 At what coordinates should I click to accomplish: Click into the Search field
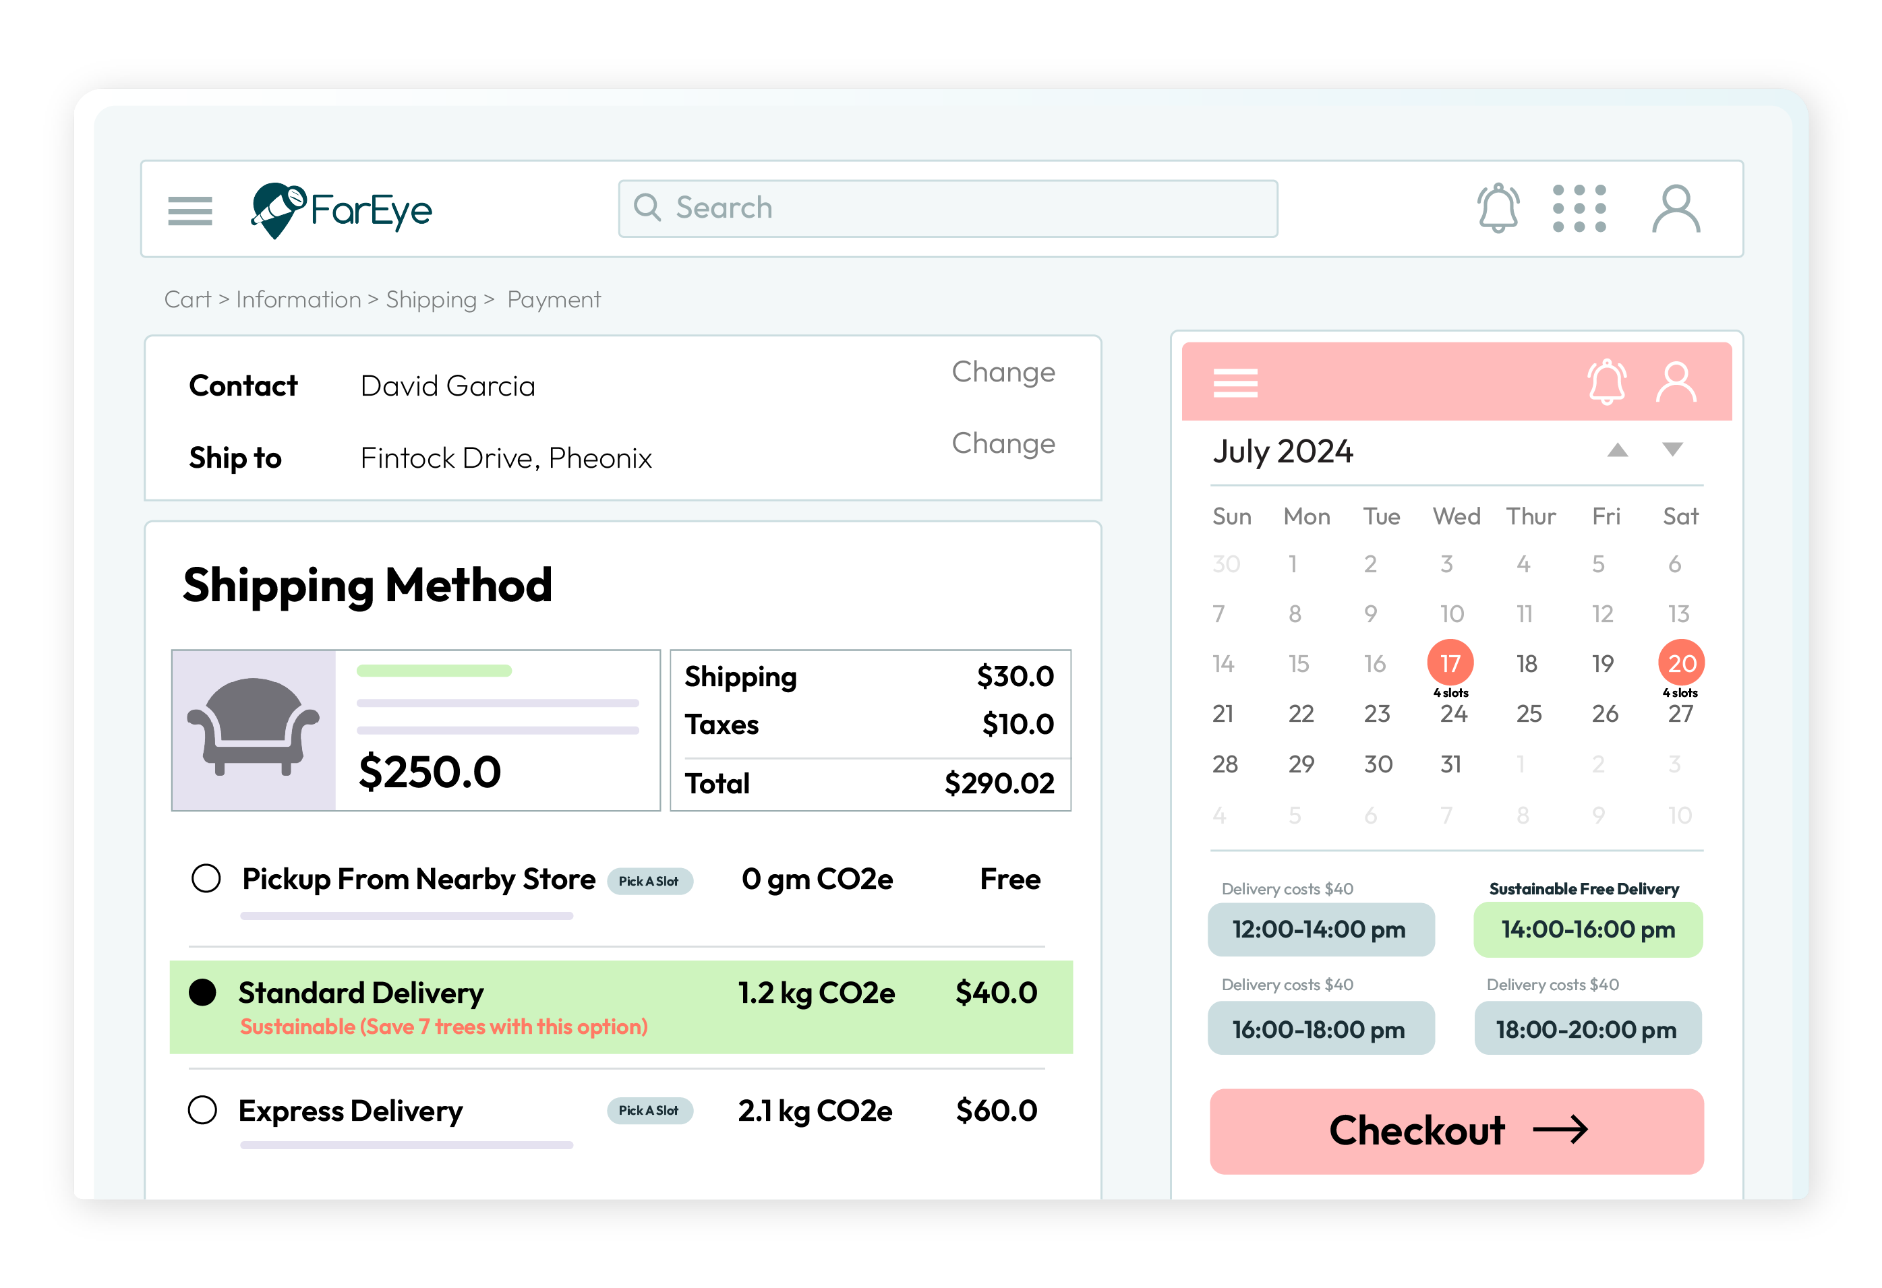tap(947, 209)
